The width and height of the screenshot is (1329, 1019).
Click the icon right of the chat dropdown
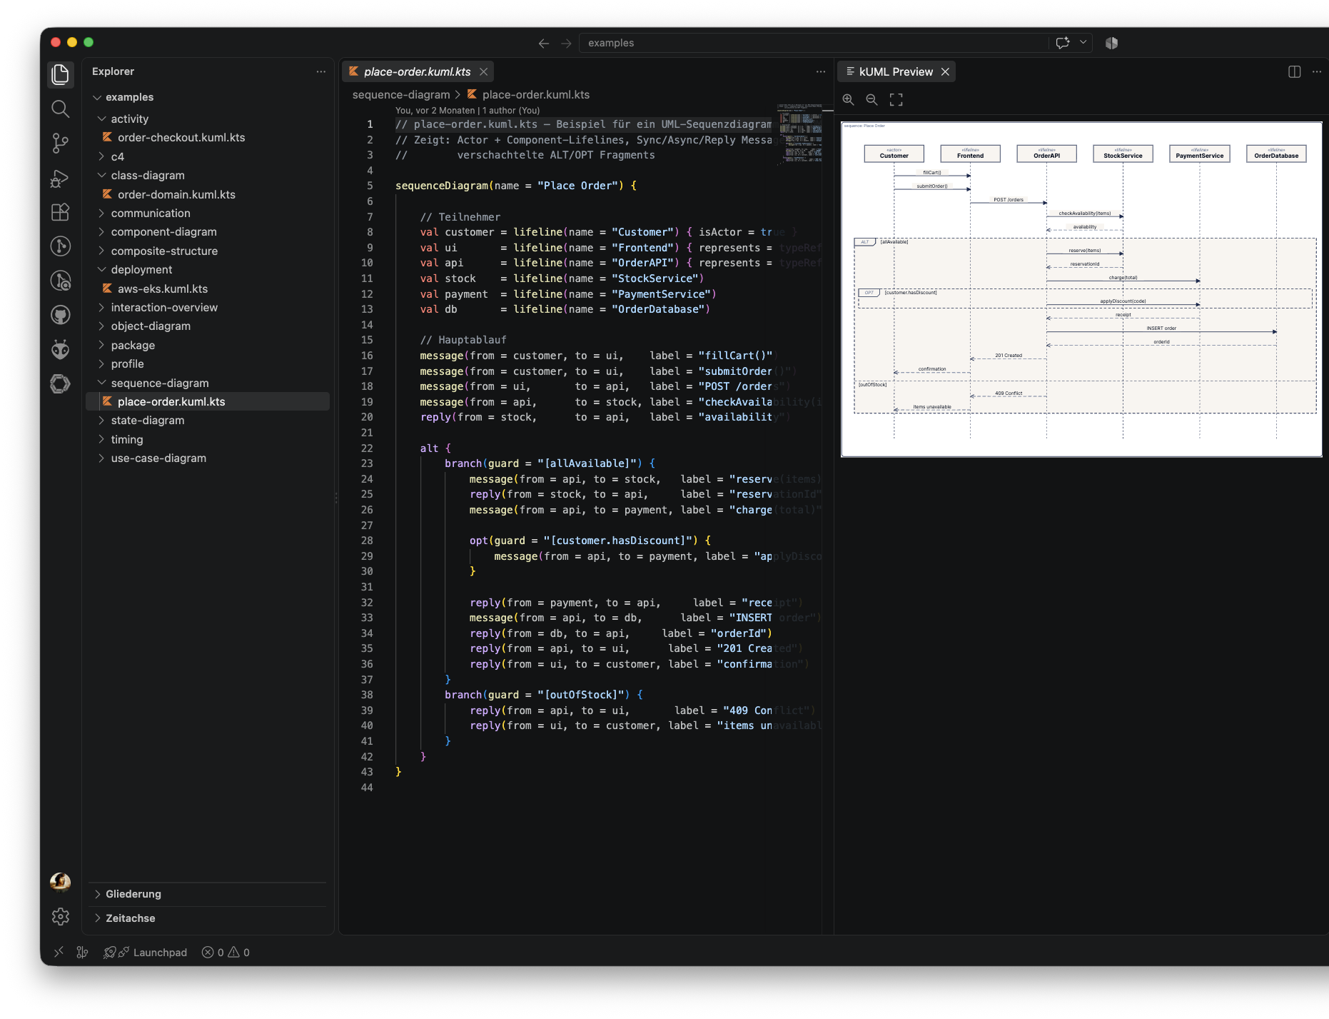[x=1111, y=43]
